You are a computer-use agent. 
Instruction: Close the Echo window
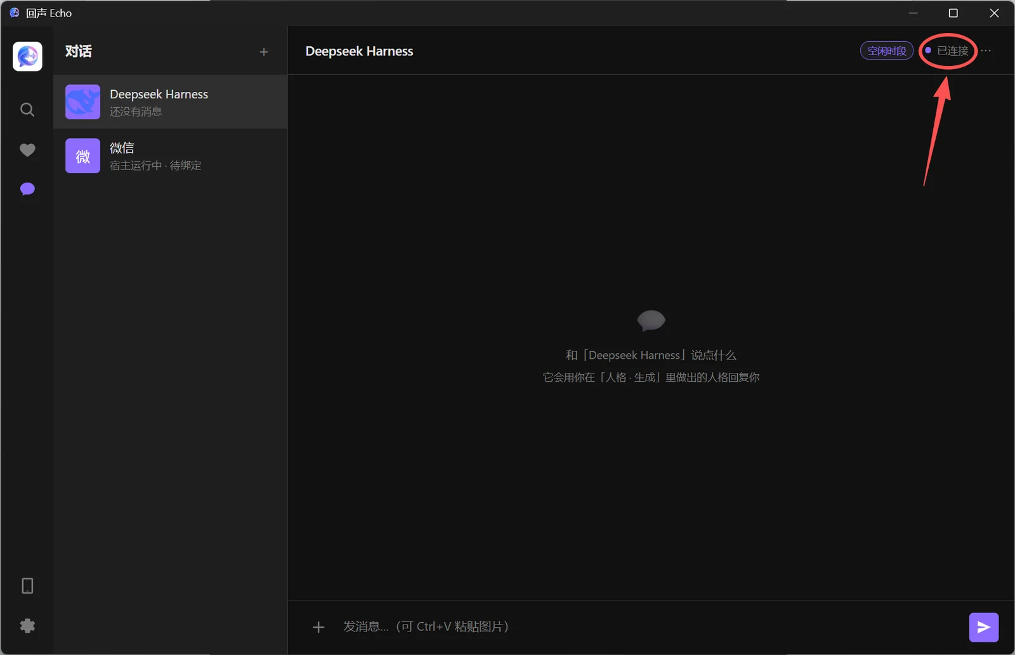point(994,13)
